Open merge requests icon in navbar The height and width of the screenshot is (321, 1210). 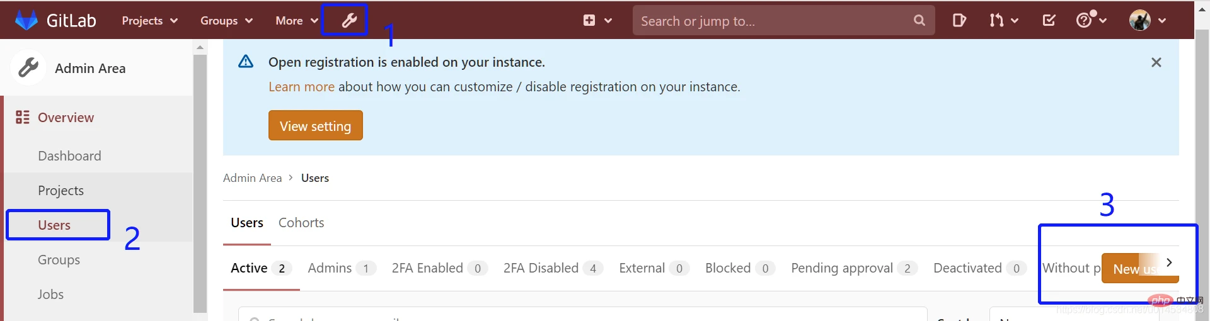pyautogui.click(x=996, y=20)
